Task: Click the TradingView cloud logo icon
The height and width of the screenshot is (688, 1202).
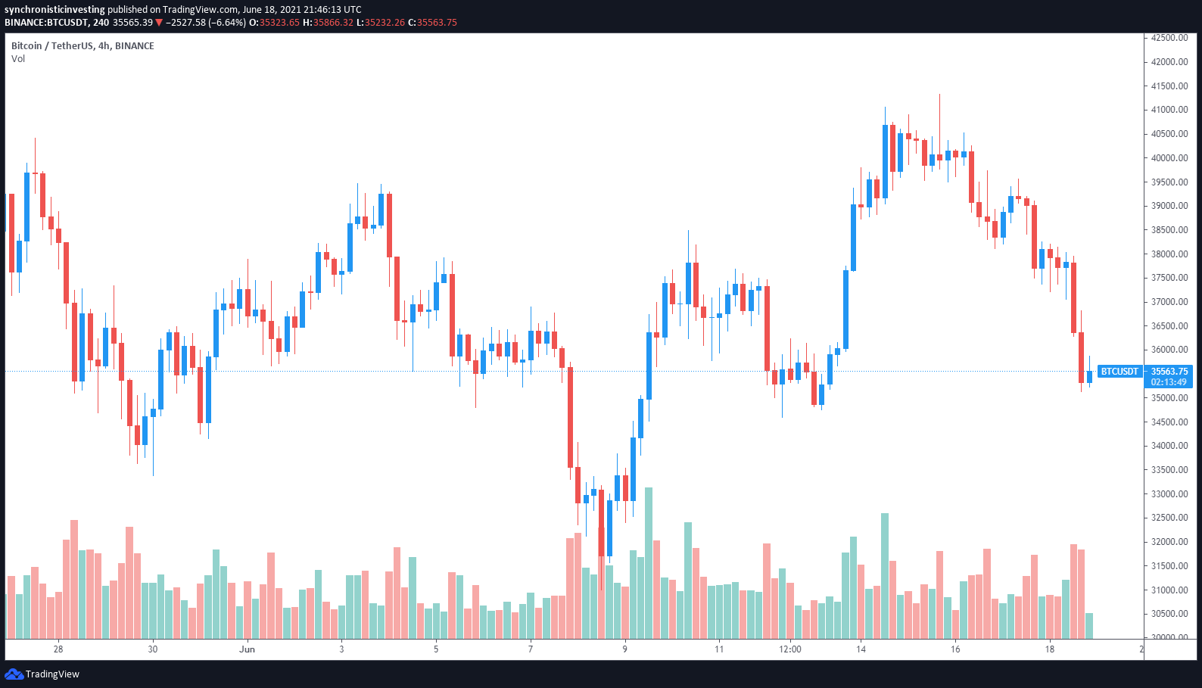Action: pyautogui.click(x=14, y=674)
